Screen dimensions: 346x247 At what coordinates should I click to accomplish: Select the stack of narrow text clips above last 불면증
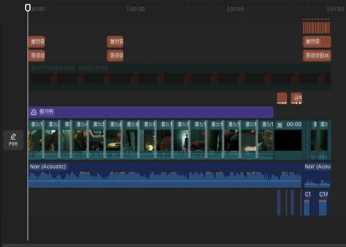316,28
